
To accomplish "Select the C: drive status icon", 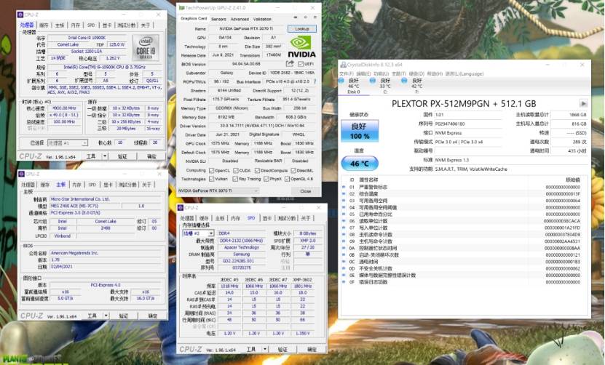I will 372,81.
